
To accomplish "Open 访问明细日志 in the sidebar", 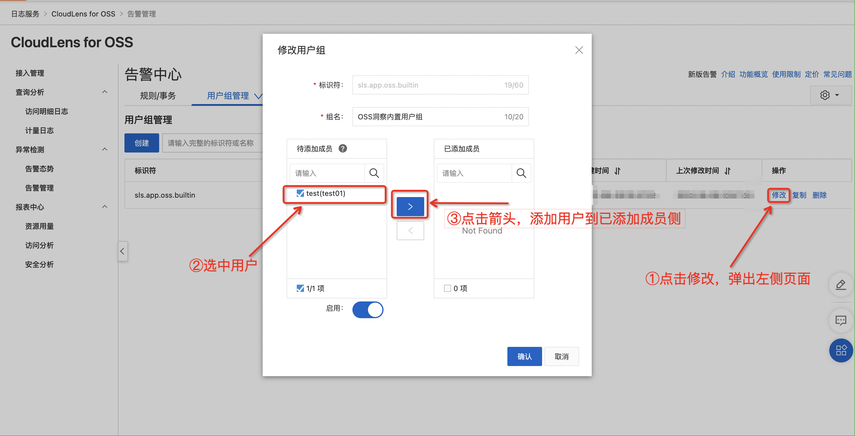I will [46, 111].
